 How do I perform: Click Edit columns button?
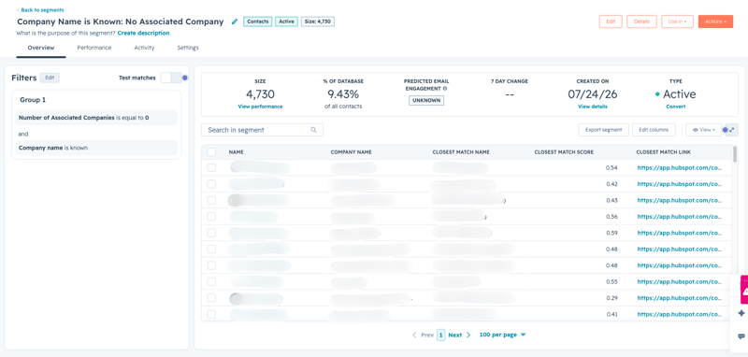click(x=654, y=130)
